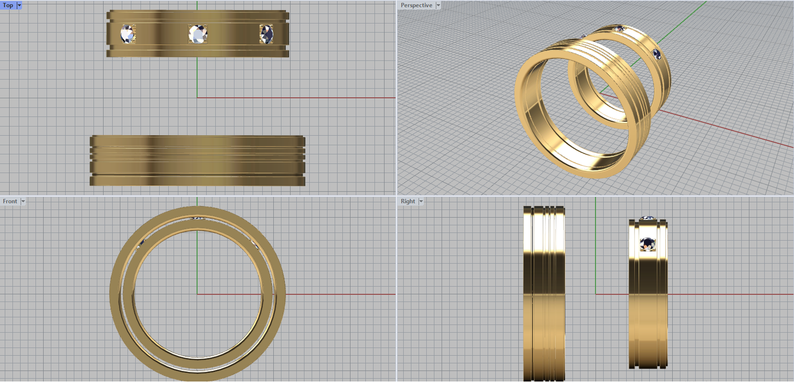The image size is (794, 383).
Task: Click the red X axis line in Top viewport
Action: click(x=298, y=98)
